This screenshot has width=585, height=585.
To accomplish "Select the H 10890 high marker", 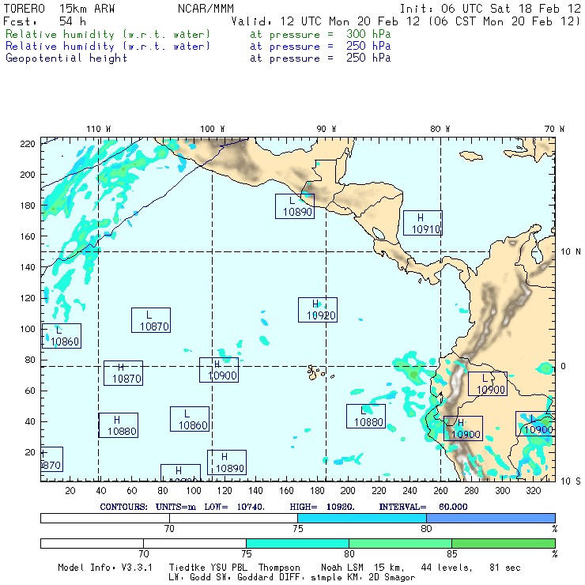I will pos(227,462).
